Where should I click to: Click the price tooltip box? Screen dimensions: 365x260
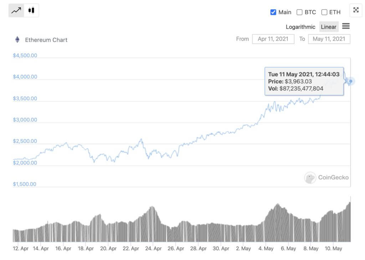point(304,81)
